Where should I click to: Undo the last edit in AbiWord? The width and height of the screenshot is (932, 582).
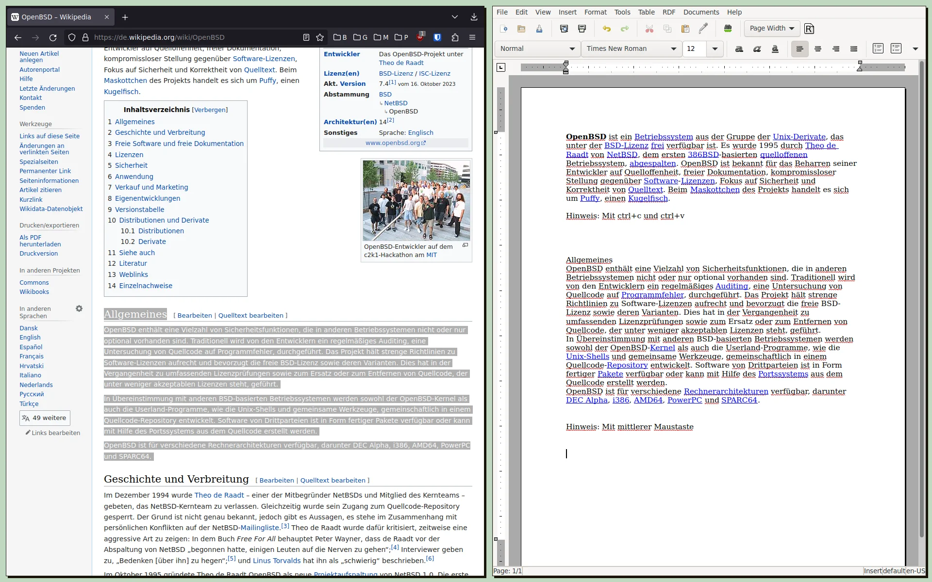click(x=607, y=29)
